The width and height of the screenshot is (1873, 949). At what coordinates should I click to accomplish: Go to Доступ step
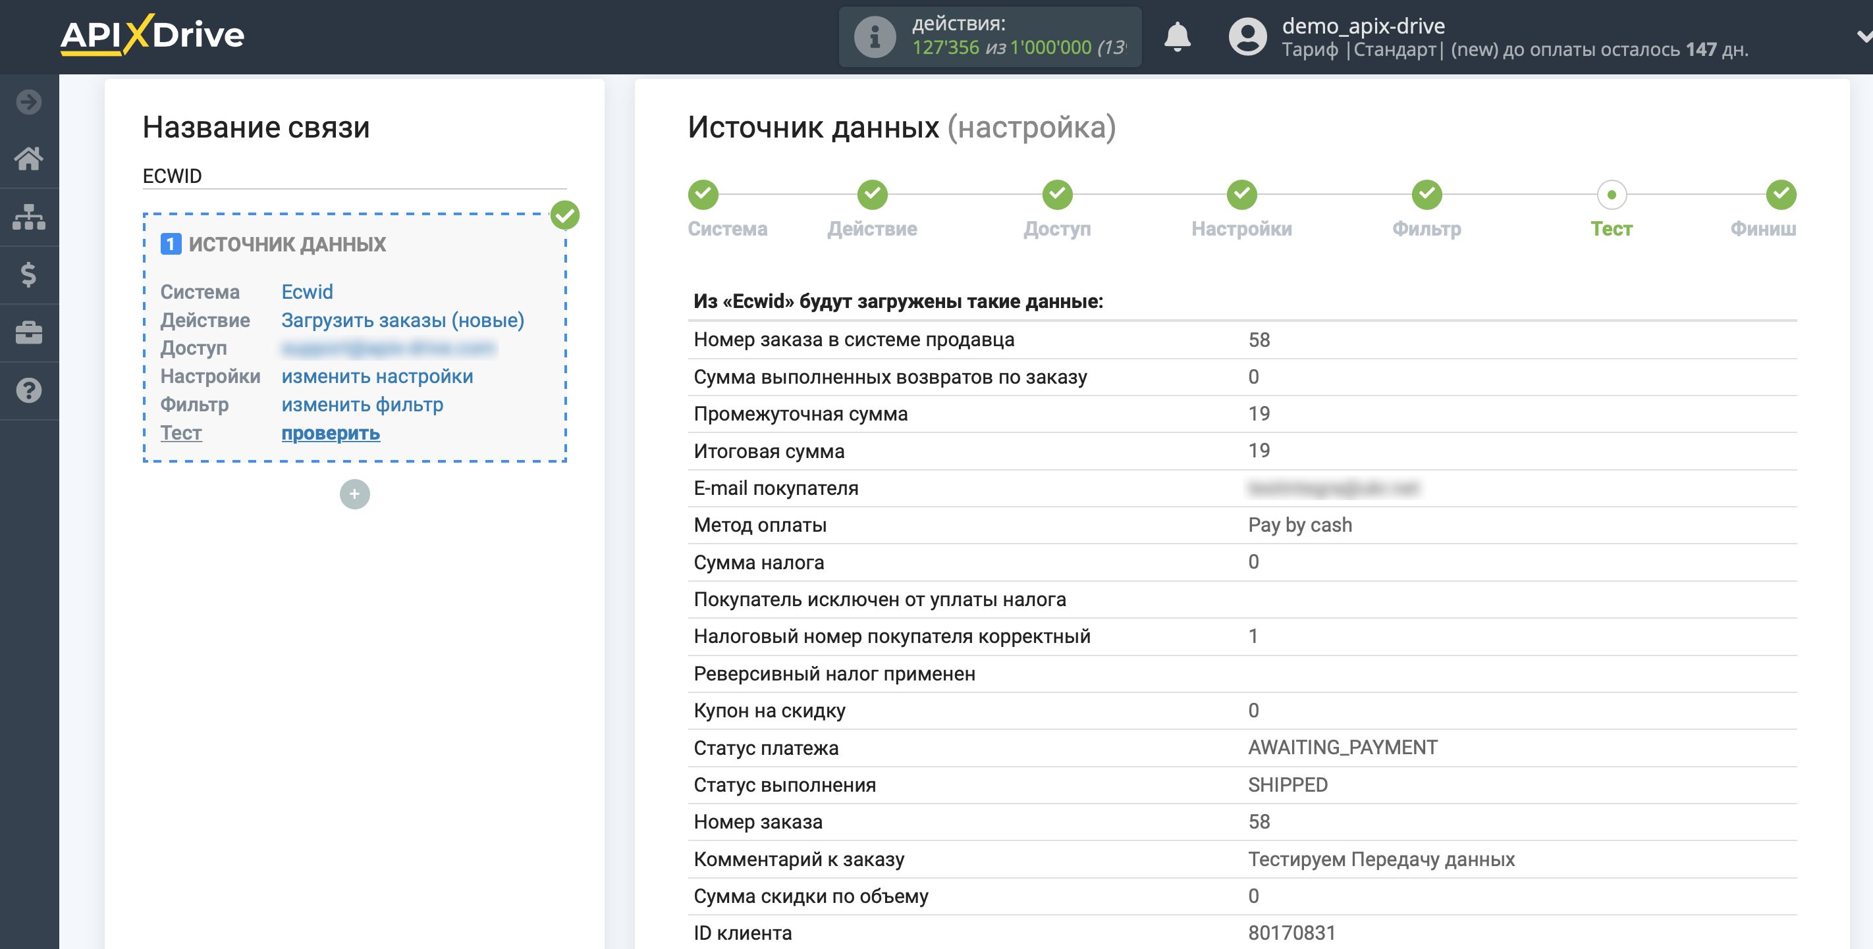[1057, 194]
